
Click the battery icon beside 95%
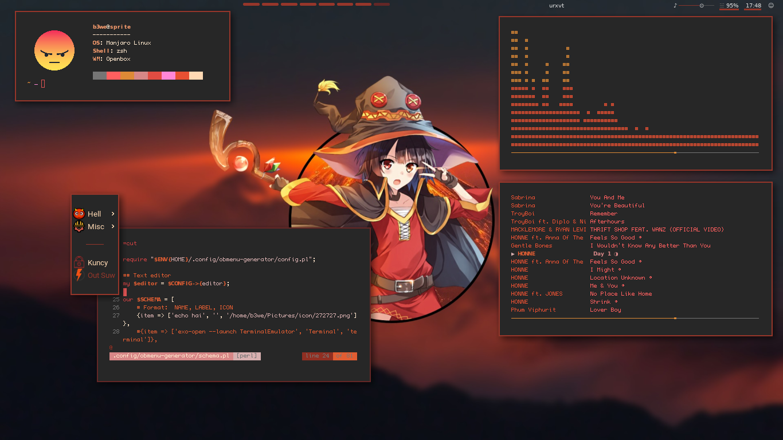click(722, 6)
